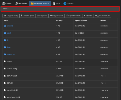Click the Помощь question mark icon

click(x=65, y=3)
